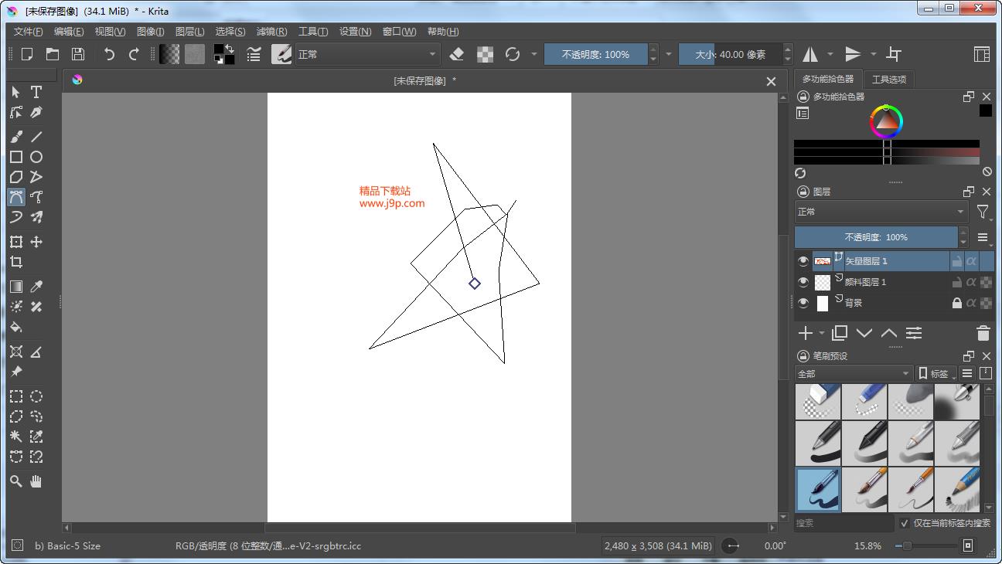Click the Undo arrow in toolbar
Image resolution: width=1002 pixels, height=564 pixels.
110,54
